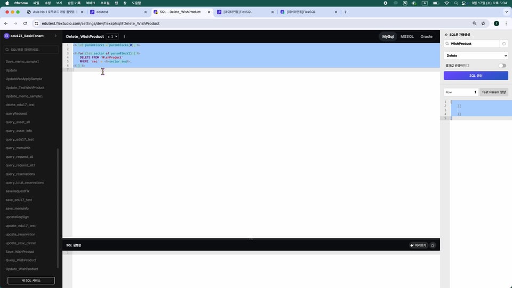Switch to the edutest browser tab

click(117, 12)
